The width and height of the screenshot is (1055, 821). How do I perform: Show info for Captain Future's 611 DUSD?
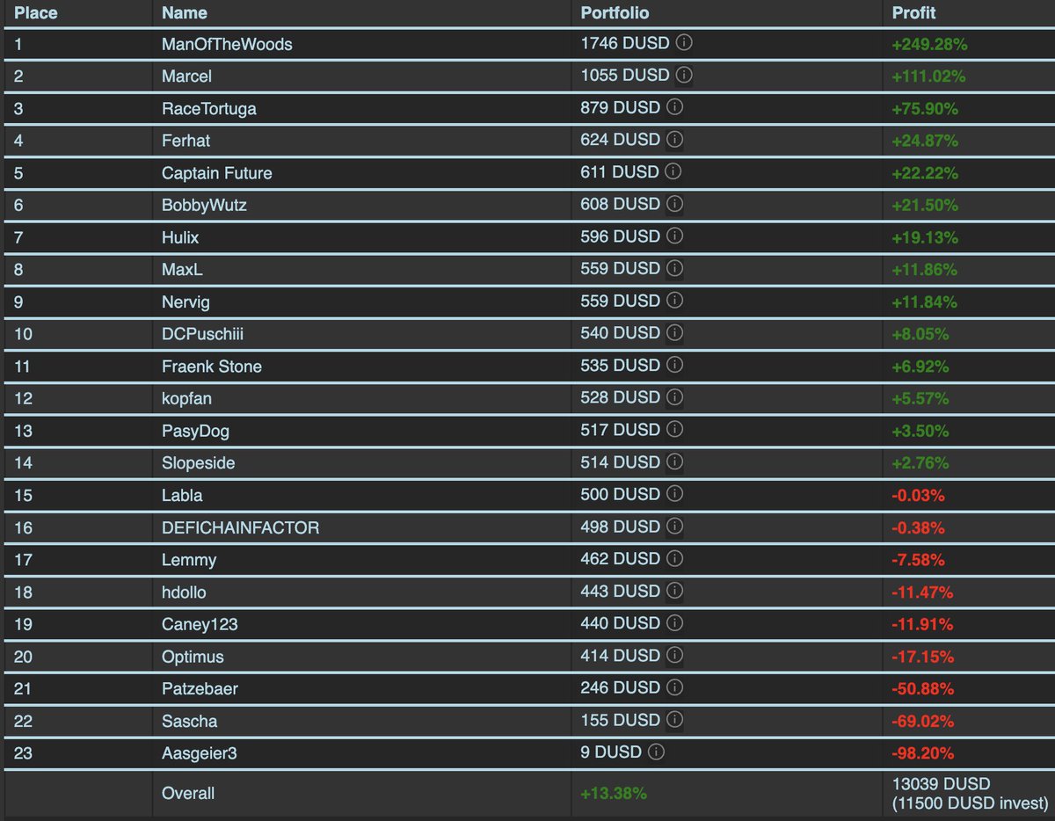[674, 171]
